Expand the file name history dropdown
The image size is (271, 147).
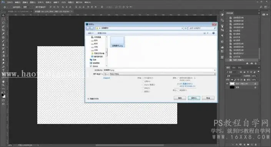[214, 70]
